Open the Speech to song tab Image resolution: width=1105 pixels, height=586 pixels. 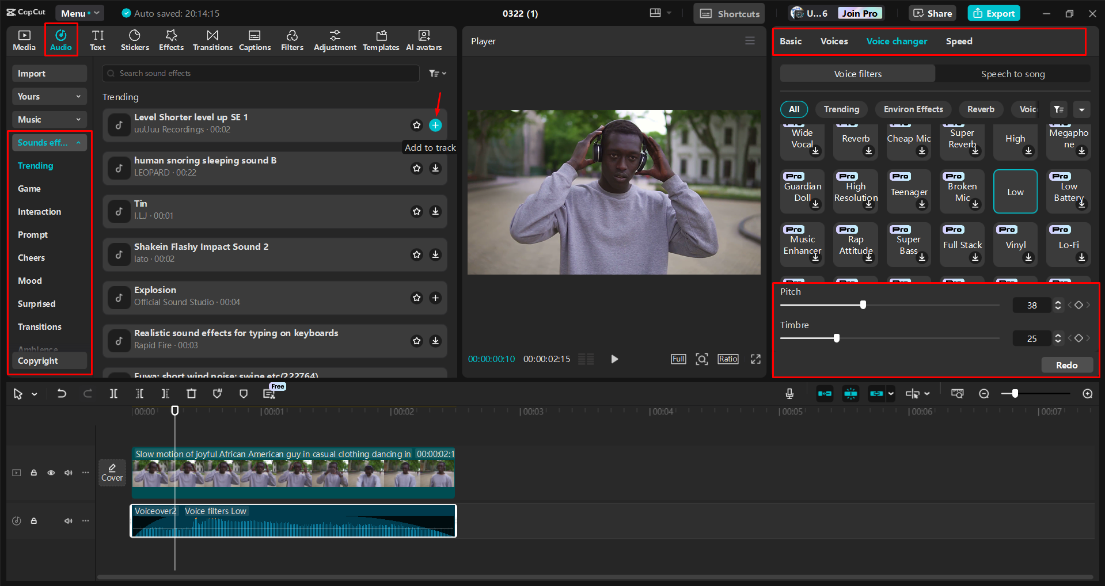click(x=1013, y=74)
